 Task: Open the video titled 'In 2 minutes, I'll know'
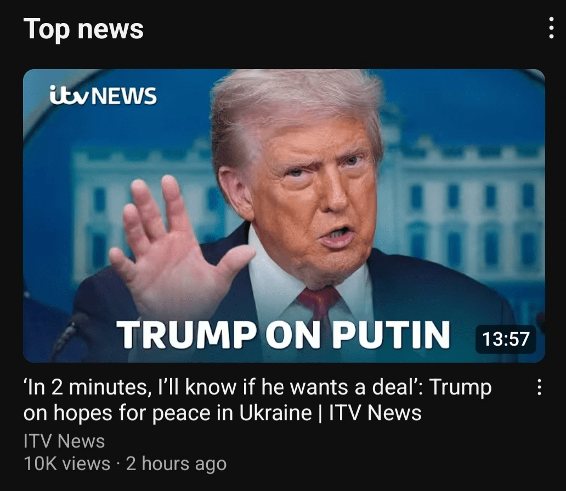(258, 399)
